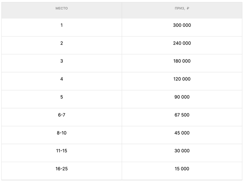Select the 11-15 place range cell
This screenshot has width=244, height=182.
coord(62,151)
